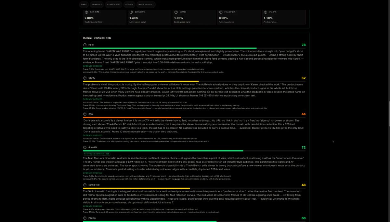Click the 0.90% follow CVR value

click(x=223, y=18)
